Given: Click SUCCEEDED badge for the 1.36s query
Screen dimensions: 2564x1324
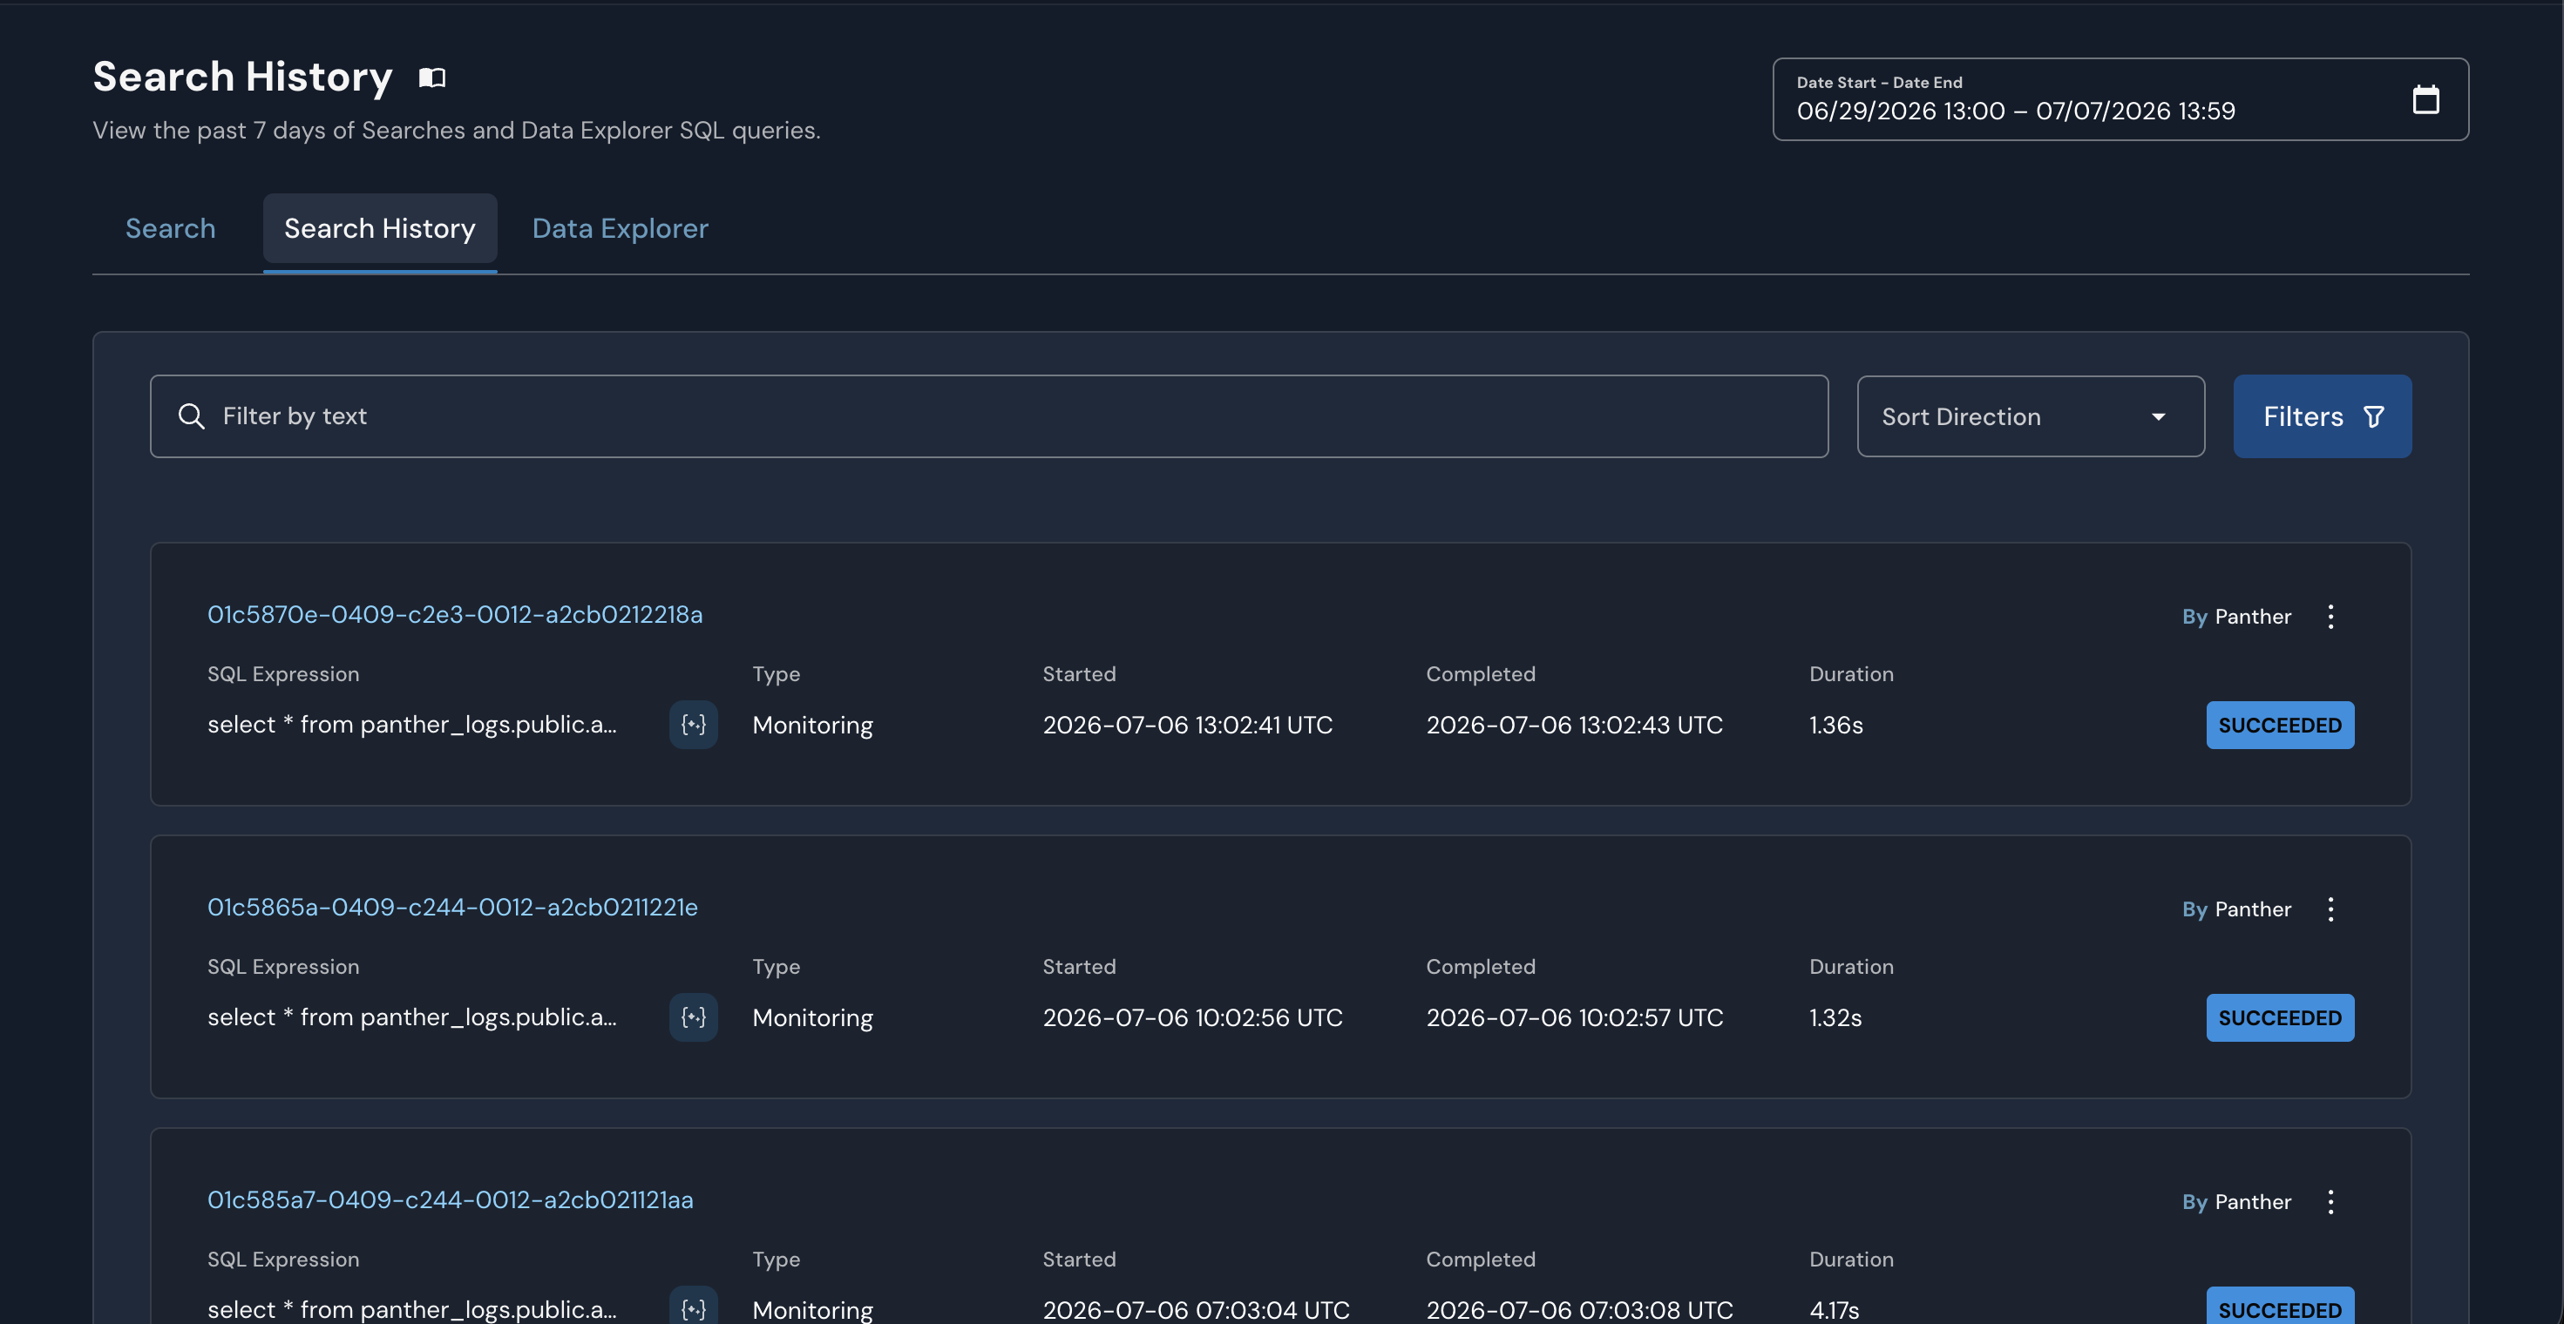Looking at the screenshot, I should [2279, 724].
